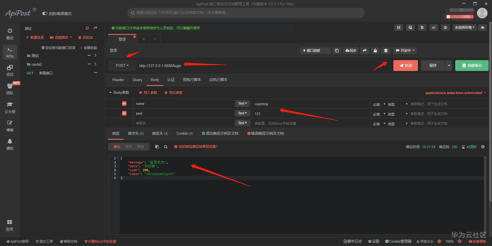Open the POST method dropdown
This screenshot has width=492, height=246.
[x=122, y=65]
